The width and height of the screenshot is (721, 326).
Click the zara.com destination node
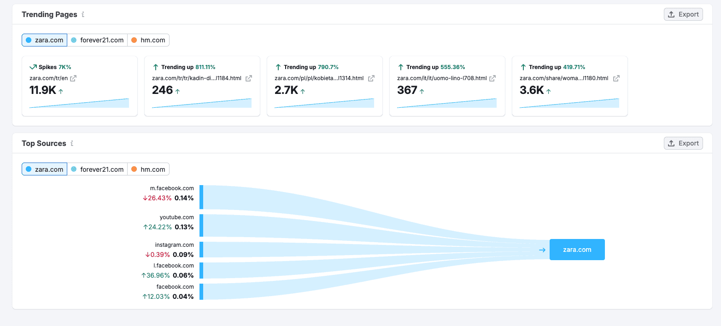577,250
